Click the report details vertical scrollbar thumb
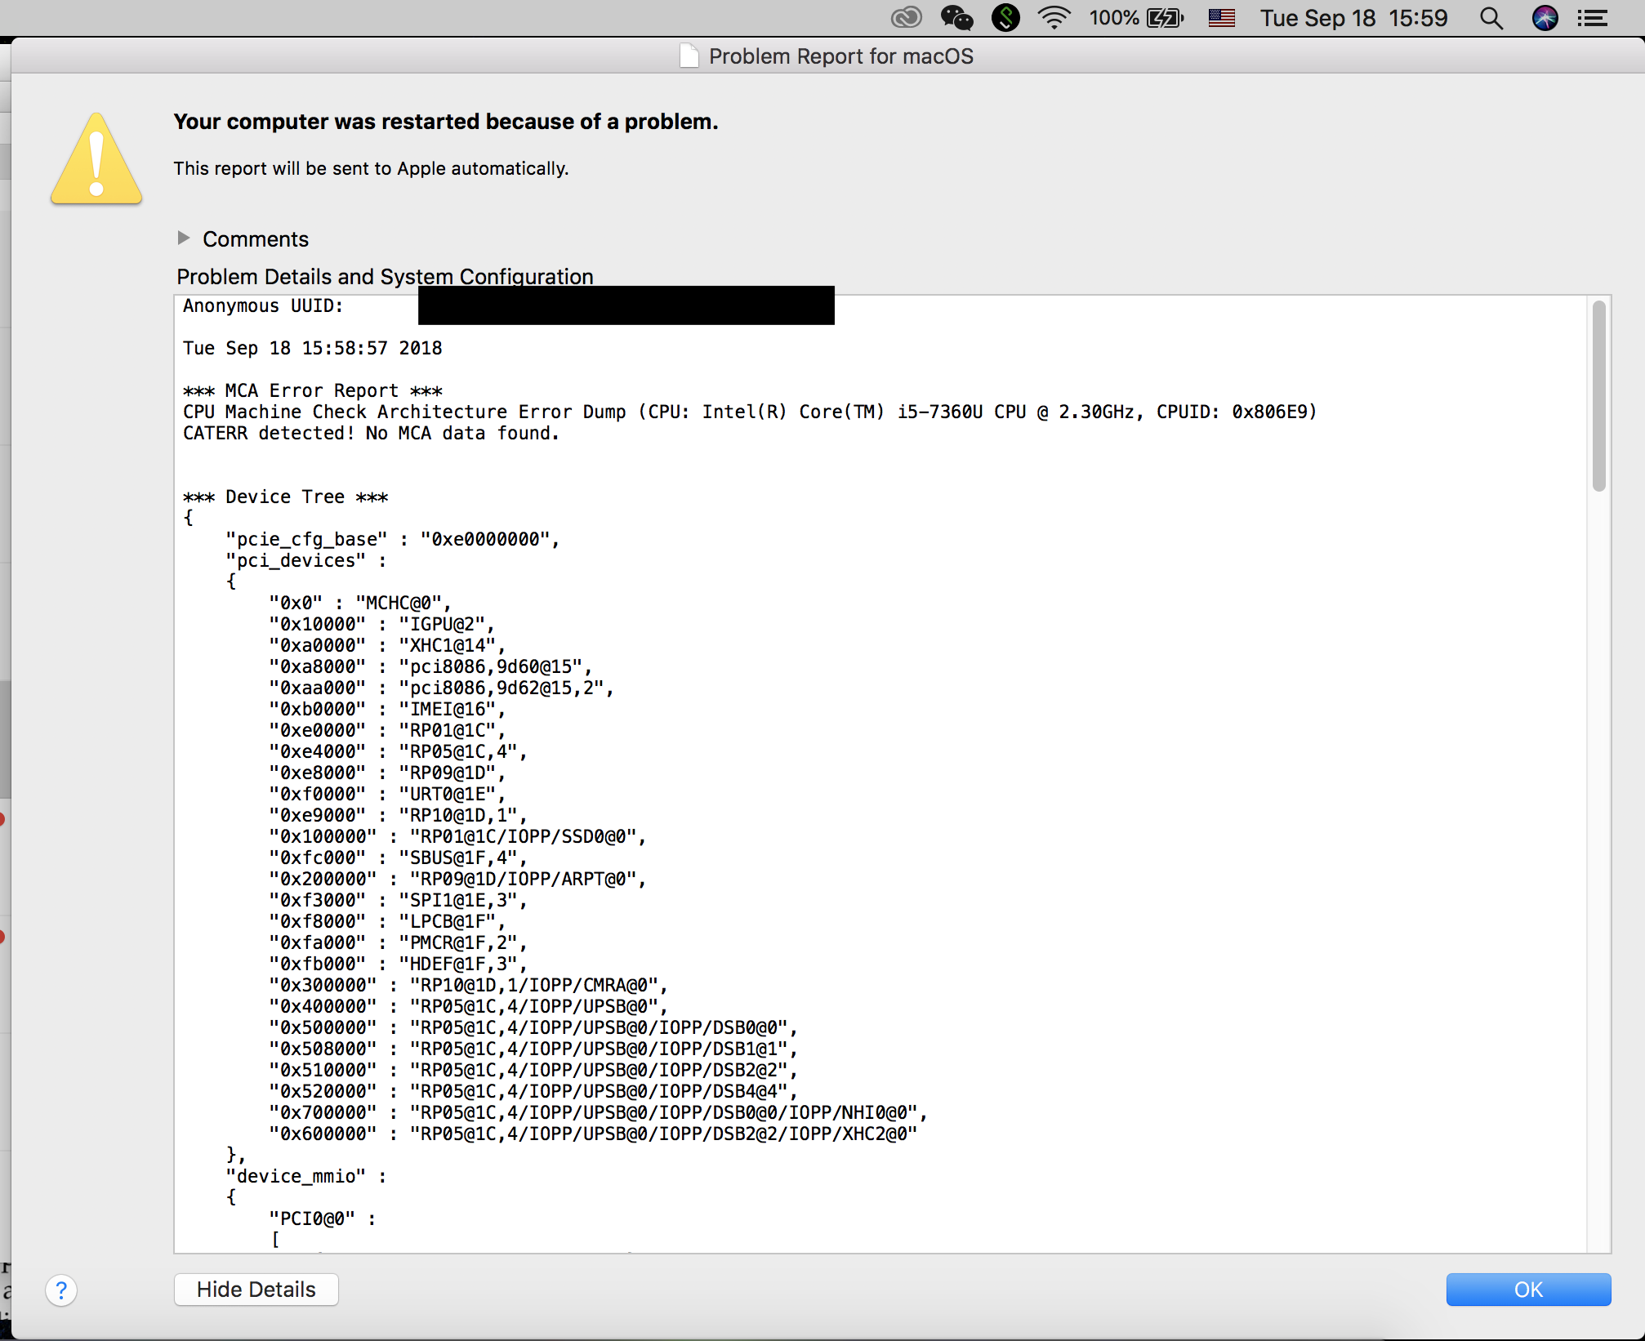 pyautogui.click(x=1598, y=396)
